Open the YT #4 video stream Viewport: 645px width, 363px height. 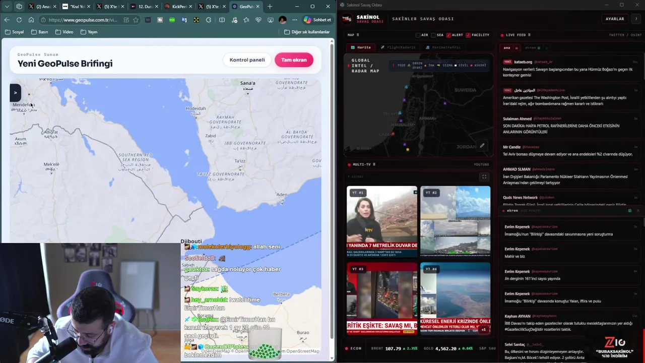tap(455, 297)
